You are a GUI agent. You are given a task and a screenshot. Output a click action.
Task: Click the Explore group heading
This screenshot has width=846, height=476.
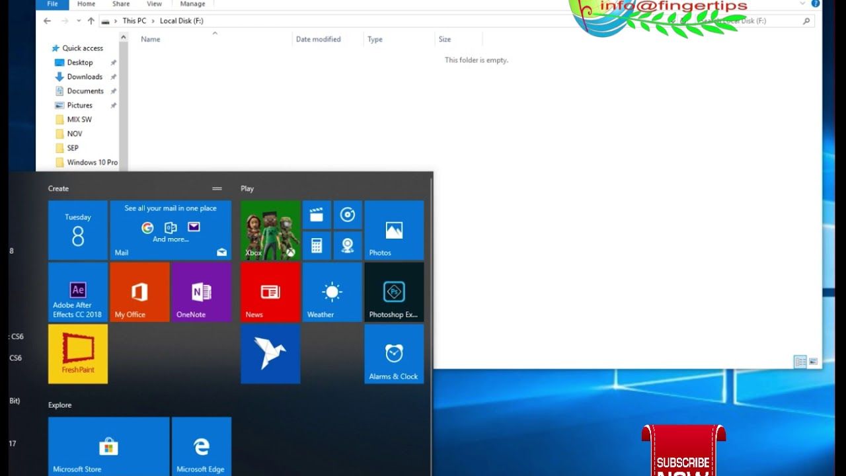point(59,405)
